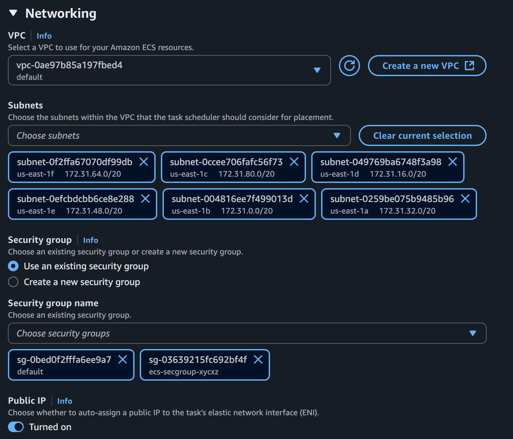This screenshot has width=513, height=439.
Task: Remove subnet-0ccee706fafc56f73 from the selection
Action: point(294,162)
